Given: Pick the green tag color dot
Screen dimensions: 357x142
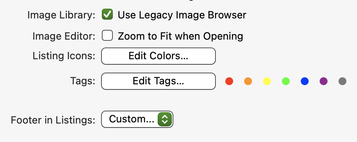Looking at the screenshot, I should [286, 81].
